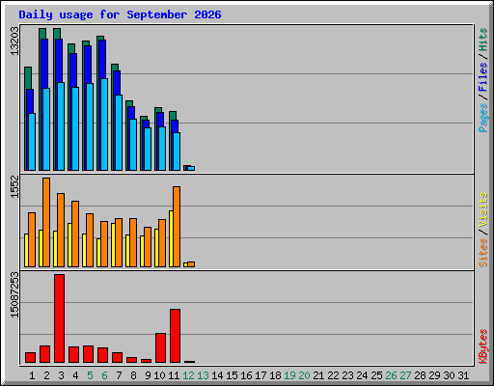Click the tallest red KBytes bar for day 3
Screen dimensions: 494x386
tap(59, 318)
